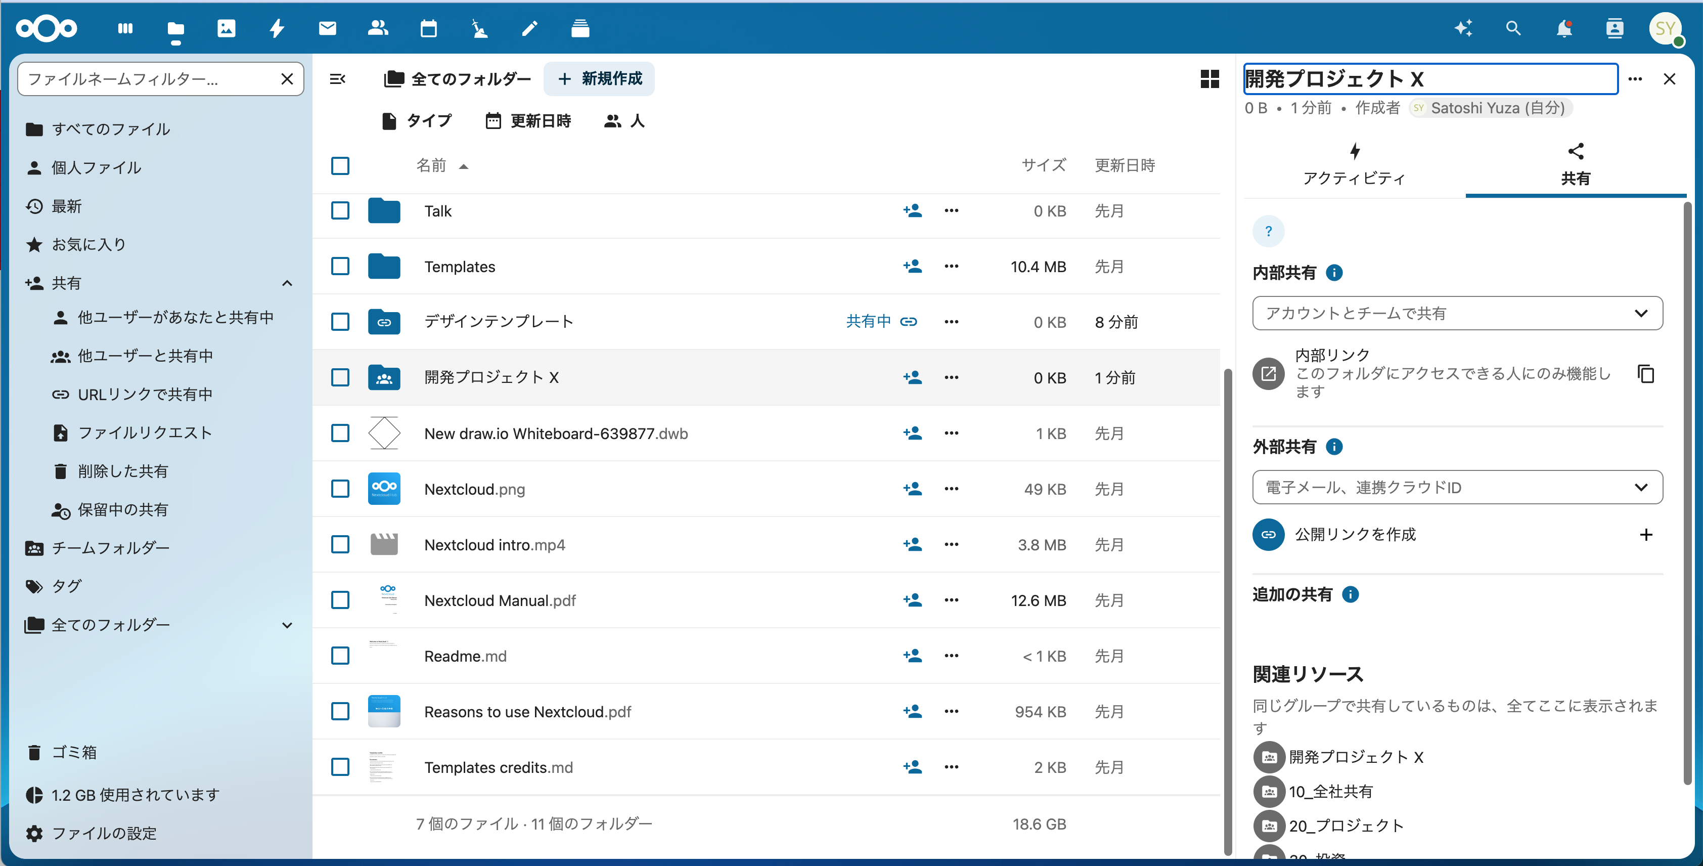The width and height of the screenshot is (1703, 866).
Task: Collapse the 共有 section in sidebar
Action: tap(287, 283)
